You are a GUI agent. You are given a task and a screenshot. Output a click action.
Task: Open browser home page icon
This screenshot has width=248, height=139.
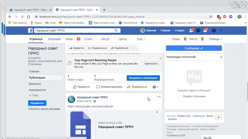tap(28, 17)
